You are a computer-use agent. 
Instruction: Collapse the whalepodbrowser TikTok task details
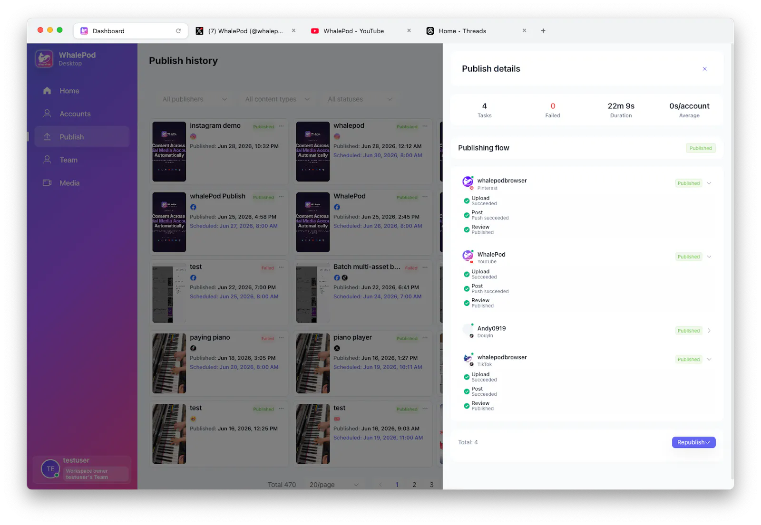click(x=709, y=360)
